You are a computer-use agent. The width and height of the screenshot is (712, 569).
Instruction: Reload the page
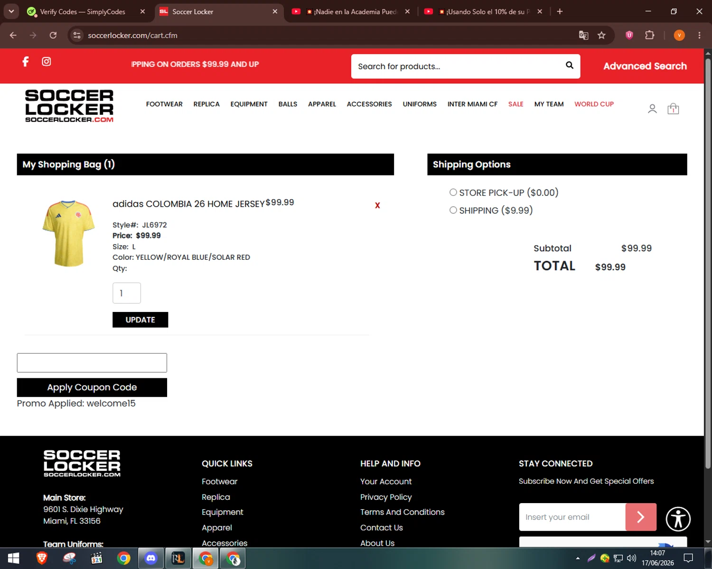53,35
